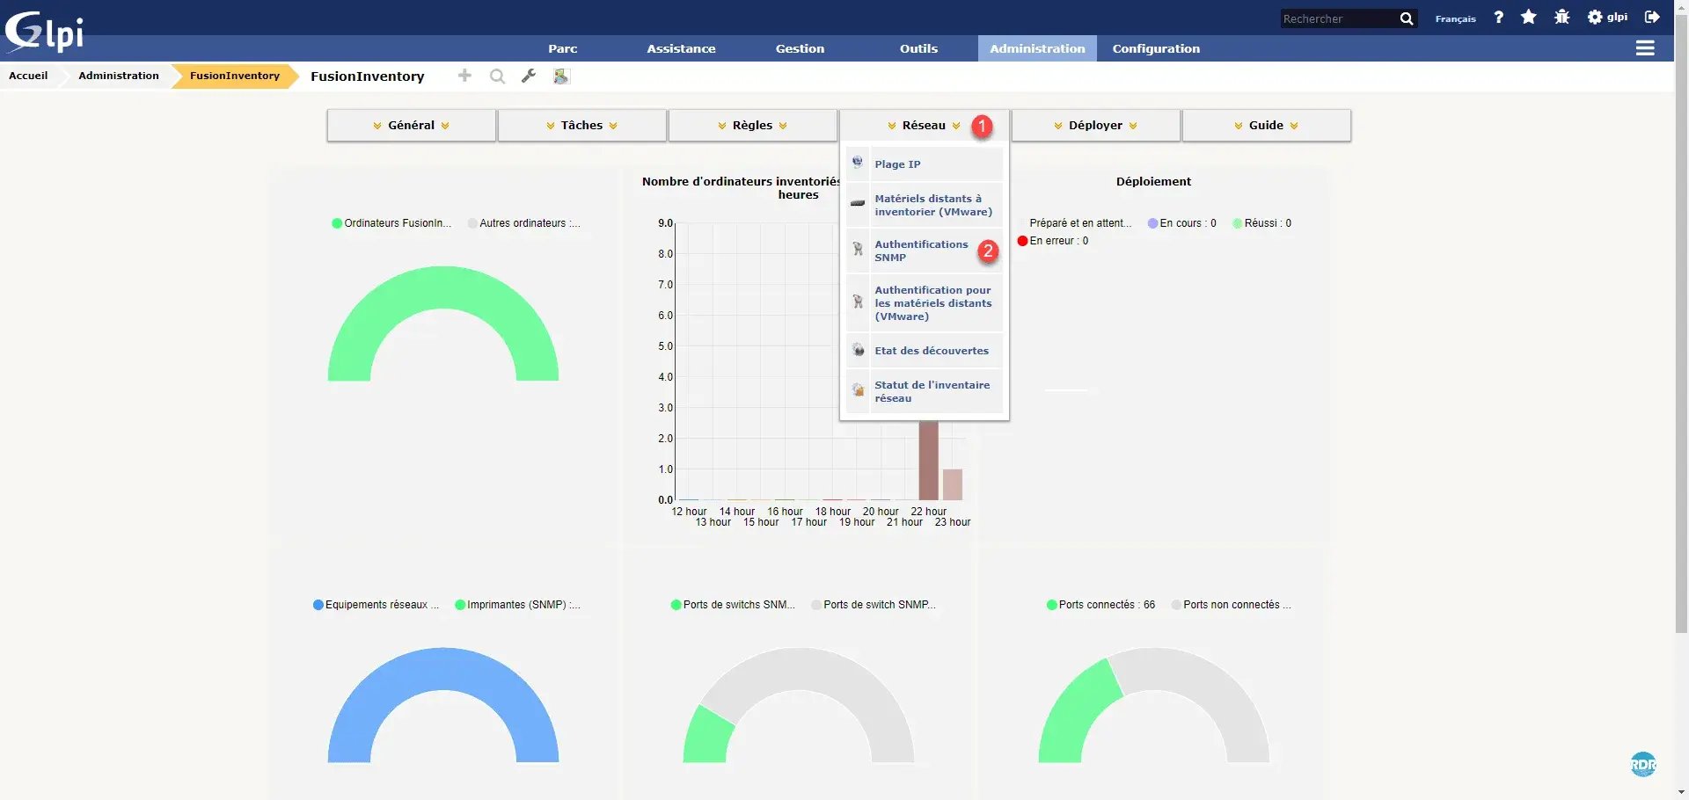Image resolution: width=1689 pixels, height=800 pixels.
Task: Open the Assistance menu
Action: click(681, 48)
